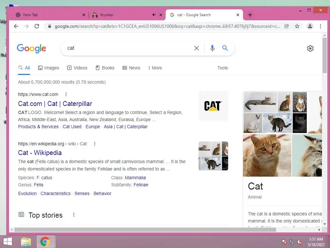This screenshot has width=330, height=248.
Task: Follow the Felinae subfamily link
Action: (x=141, y=185)
